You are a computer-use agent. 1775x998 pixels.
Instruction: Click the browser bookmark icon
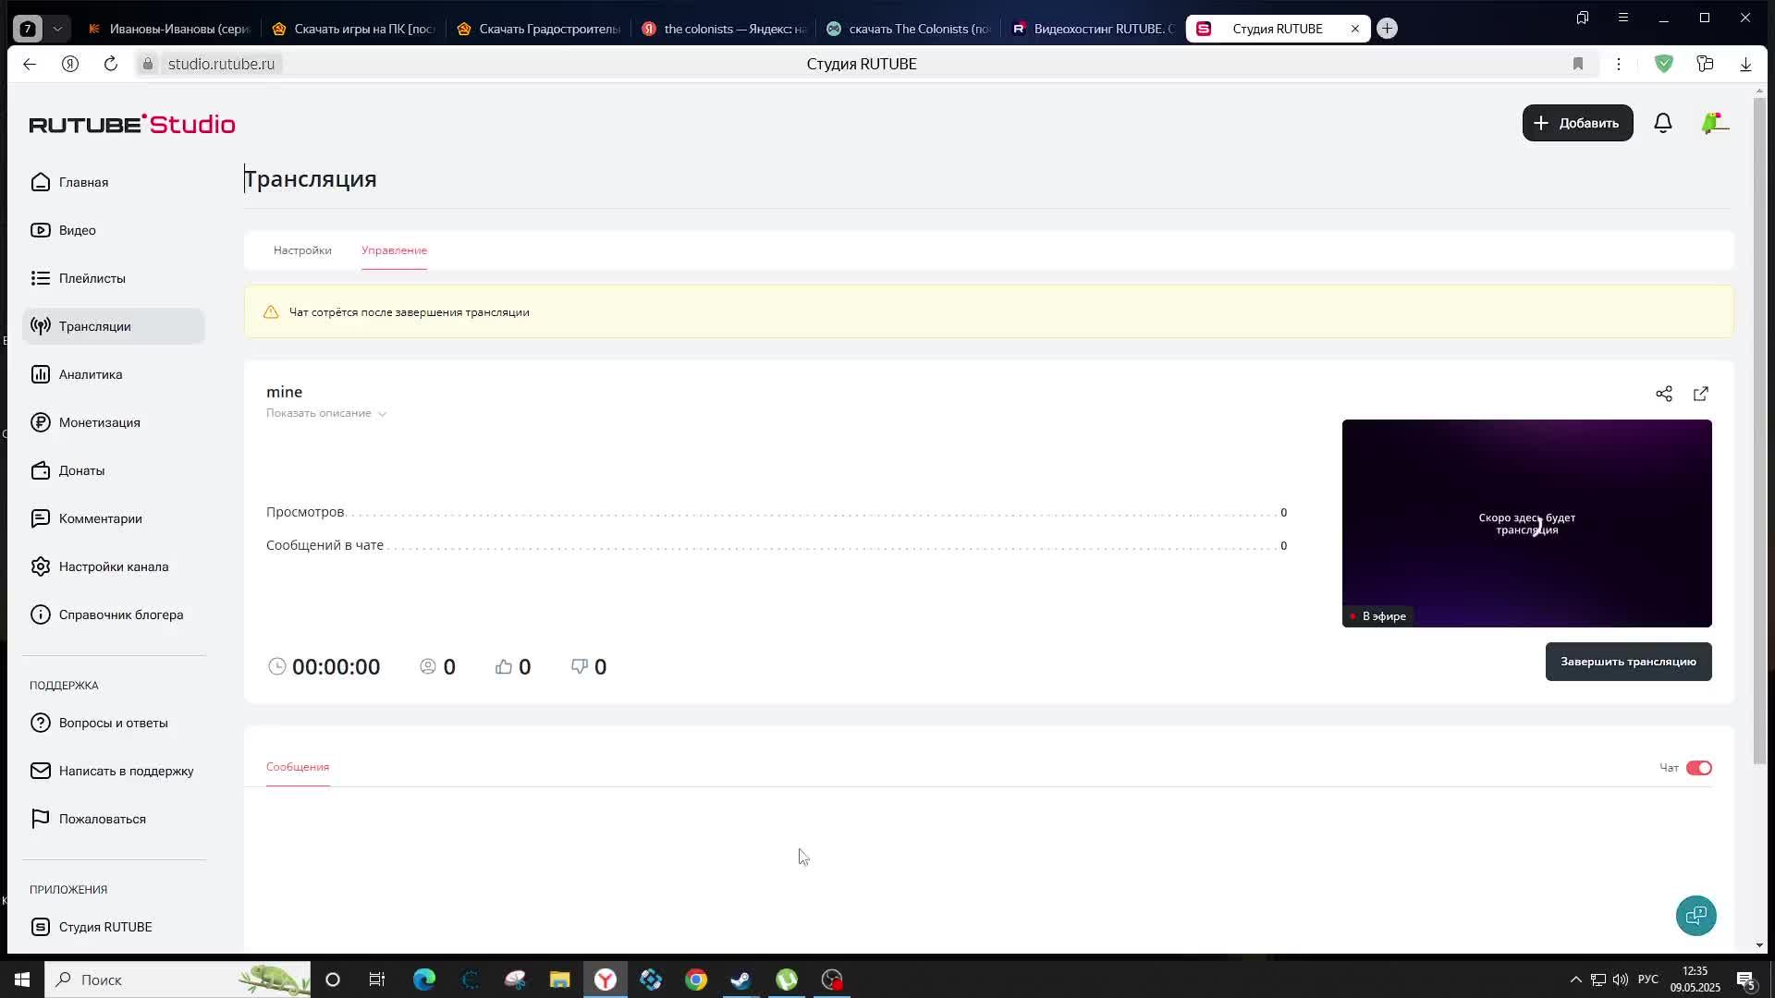(1578, 64)
